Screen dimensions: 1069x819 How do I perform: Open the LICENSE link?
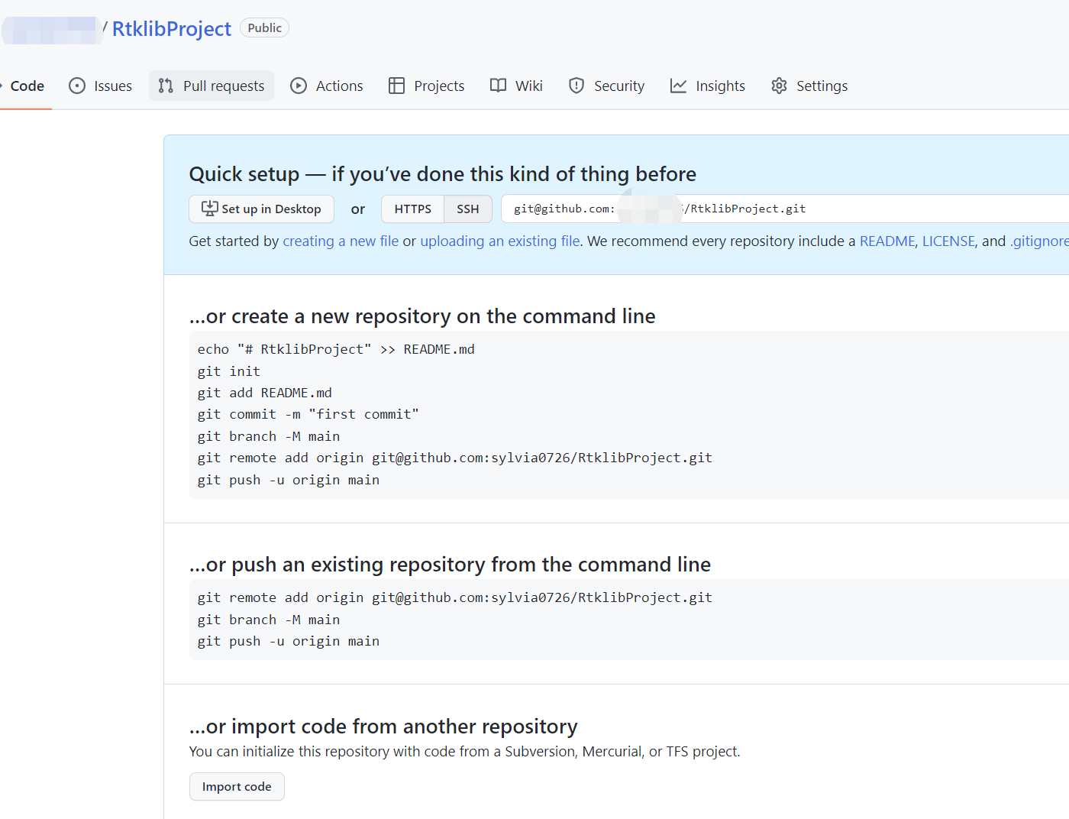(x=948, y=241)
